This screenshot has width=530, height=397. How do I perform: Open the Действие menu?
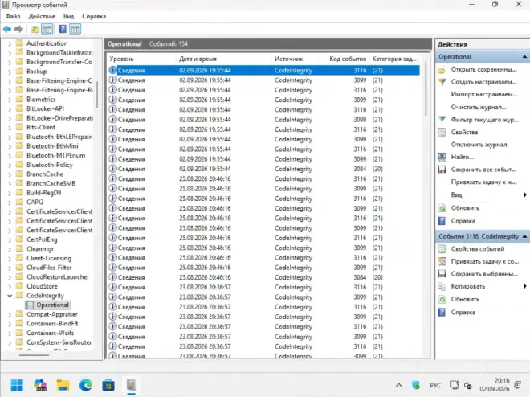[x=42, y=16]
